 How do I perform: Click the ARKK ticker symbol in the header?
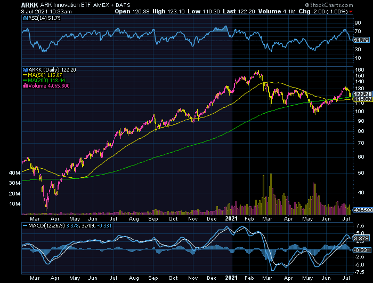coord(30,5)
